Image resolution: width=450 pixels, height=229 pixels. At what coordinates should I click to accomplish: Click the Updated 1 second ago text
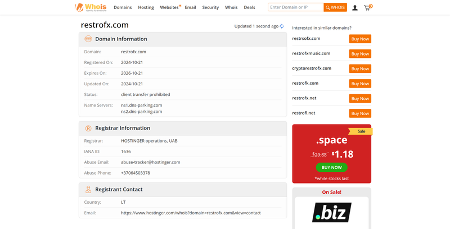point(256,26)
